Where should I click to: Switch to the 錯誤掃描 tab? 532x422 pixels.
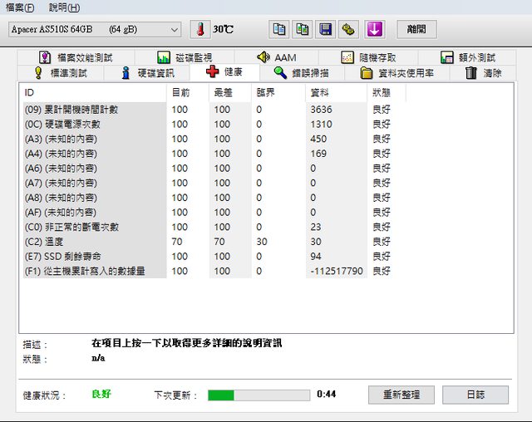tap(303, 72)
